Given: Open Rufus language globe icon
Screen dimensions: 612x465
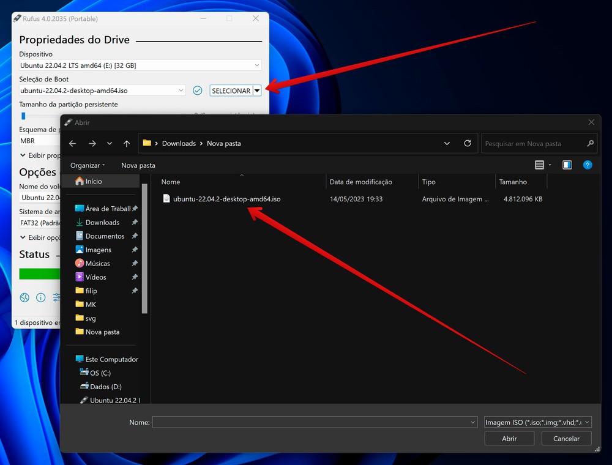Looking at the screenshot, I should click(24, 298).
